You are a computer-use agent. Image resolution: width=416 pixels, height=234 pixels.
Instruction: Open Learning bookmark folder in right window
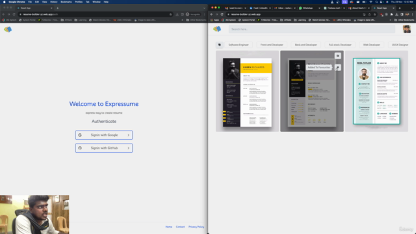tap(300, 20)
